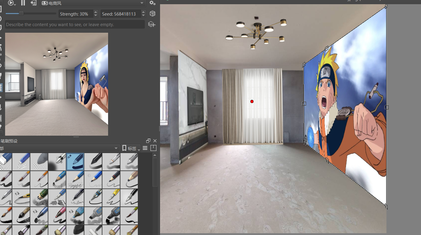Viewport: 421px width, 235px height.
Task: Select the sumi ink brush preset
Action: (x=21, y=216)
